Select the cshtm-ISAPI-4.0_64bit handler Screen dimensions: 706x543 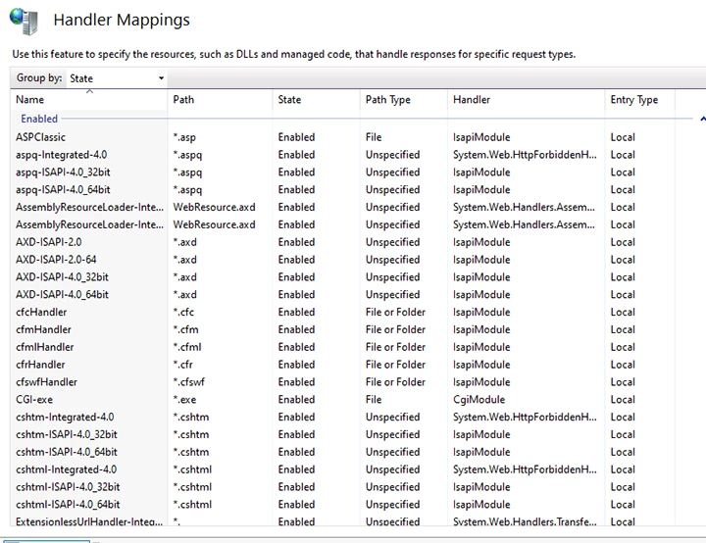(x=67, y=452)
